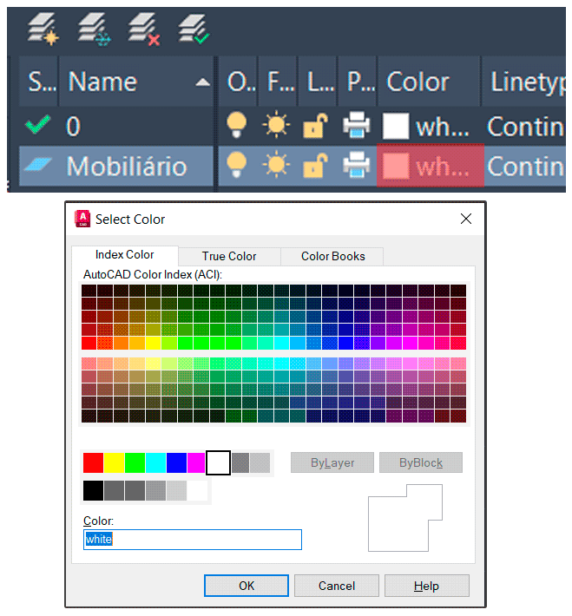Pick the yellow standard color swatch
The image size is (572, 616).
click(x=114, y=462)
